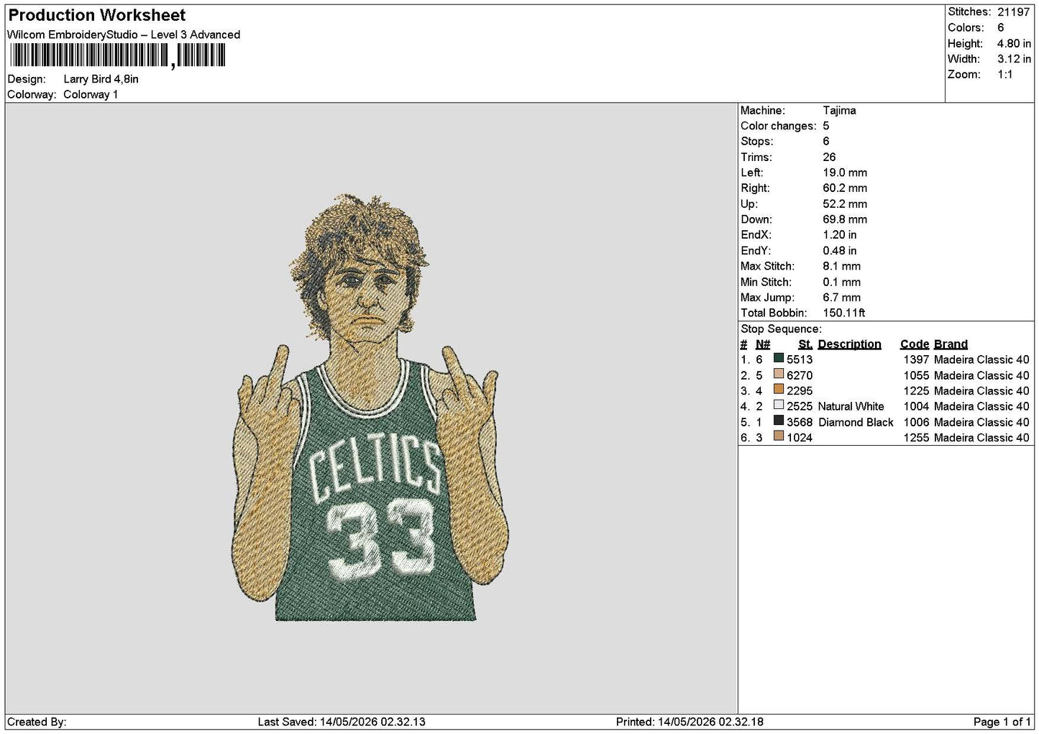1039x734 pixels.
Task: Click the beige 6270 color swatch
Action: tap(778, 375)
